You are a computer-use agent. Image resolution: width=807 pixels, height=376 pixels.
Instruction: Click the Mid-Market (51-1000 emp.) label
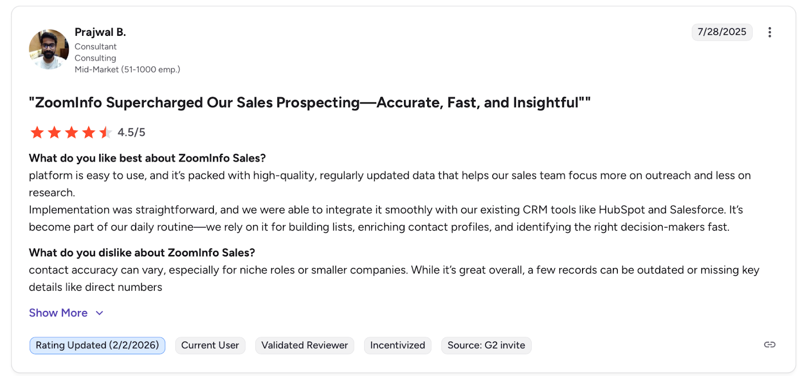tap(127, 70)
